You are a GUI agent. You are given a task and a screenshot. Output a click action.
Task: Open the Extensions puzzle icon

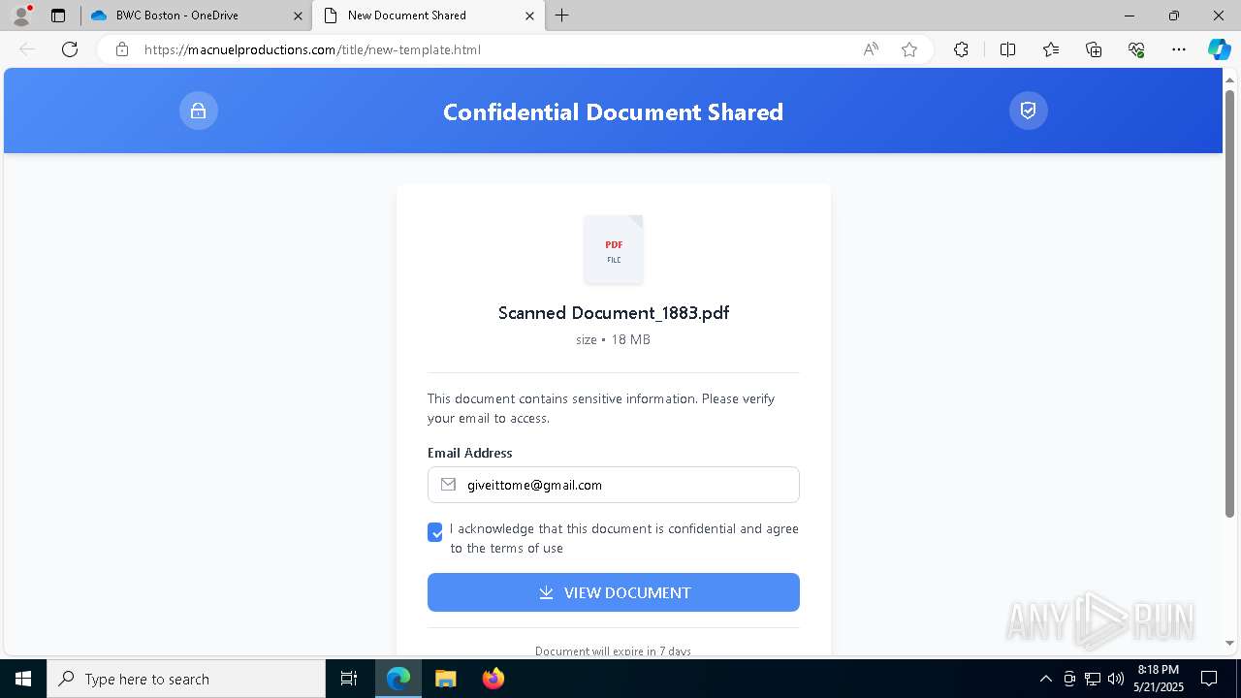pos(961,49)
